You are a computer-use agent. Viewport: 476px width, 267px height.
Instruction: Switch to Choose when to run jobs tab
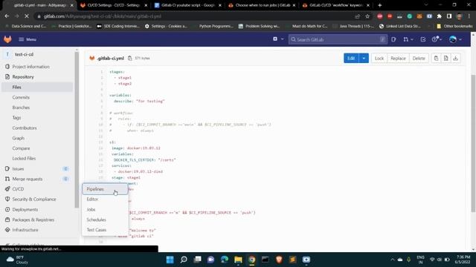(x=262, y=5)
